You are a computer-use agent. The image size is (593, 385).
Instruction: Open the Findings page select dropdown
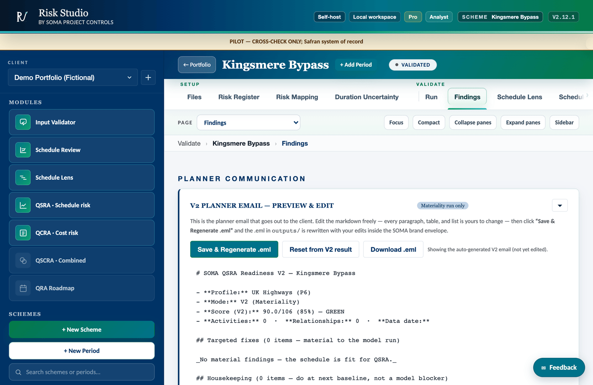pyautogui.click(x=249, y=123)
